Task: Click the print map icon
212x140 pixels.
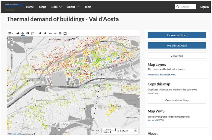Action: [18, 33]
